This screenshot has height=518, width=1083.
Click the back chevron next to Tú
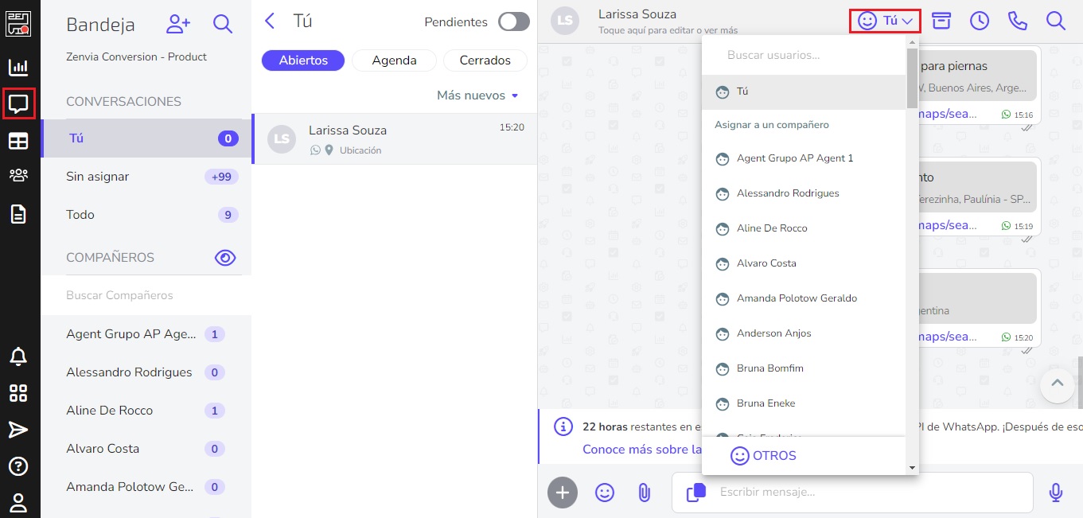click(270, 21)
